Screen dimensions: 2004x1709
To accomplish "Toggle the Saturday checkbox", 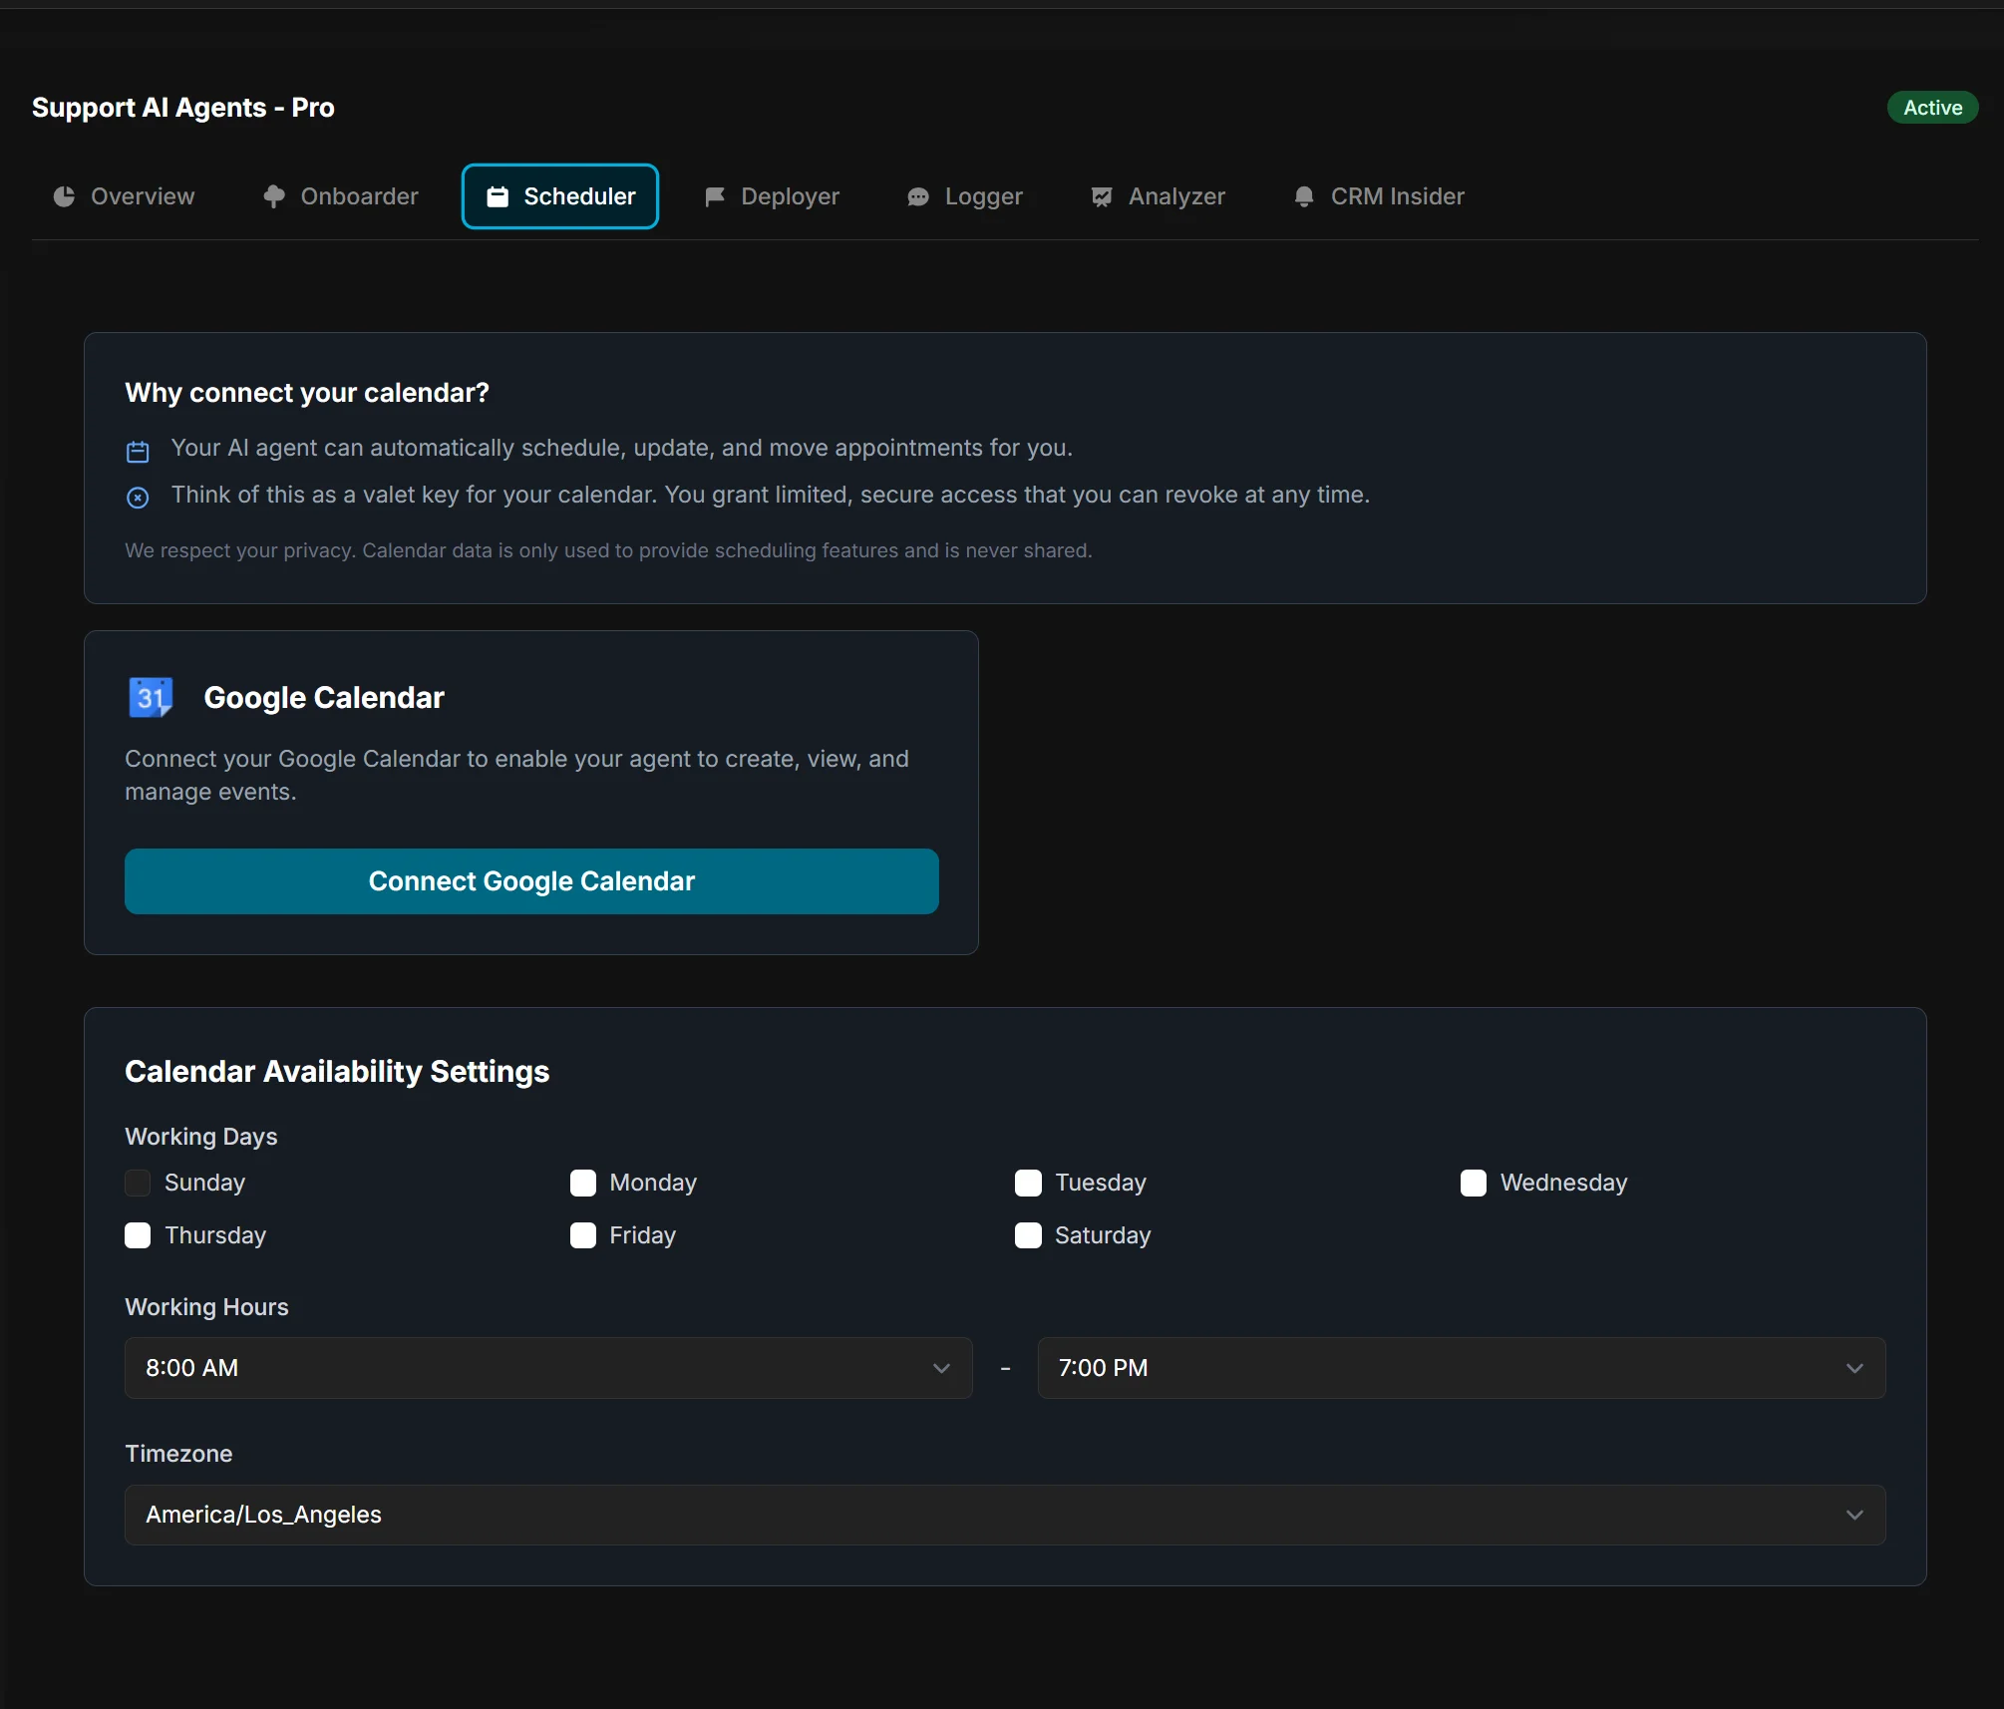I will pyautogui.click(x=1028, y=1235).
